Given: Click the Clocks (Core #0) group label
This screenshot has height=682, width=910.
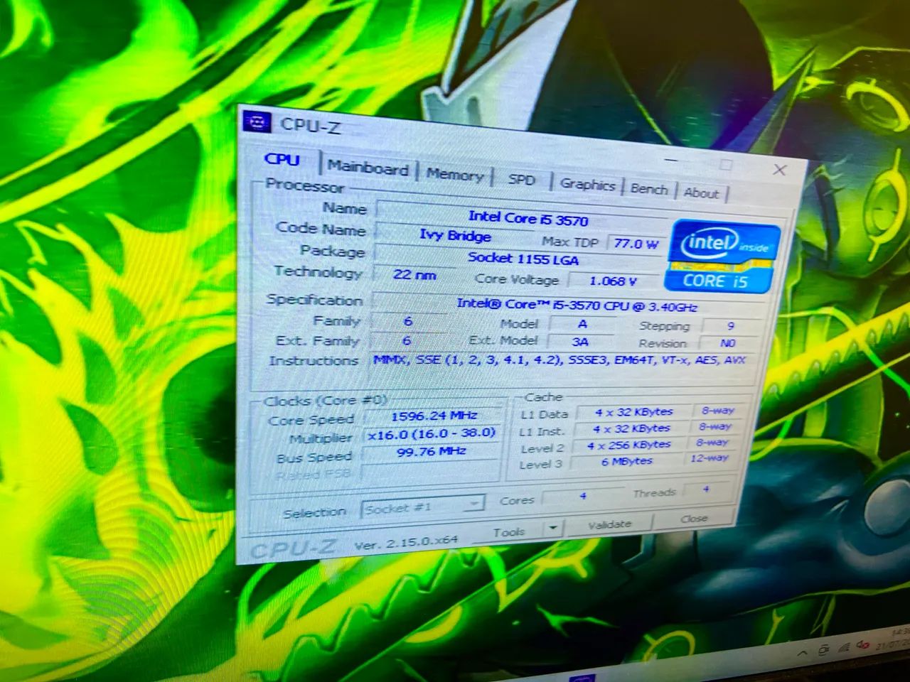Looking at the screenshot, I should tap(326, 400).
